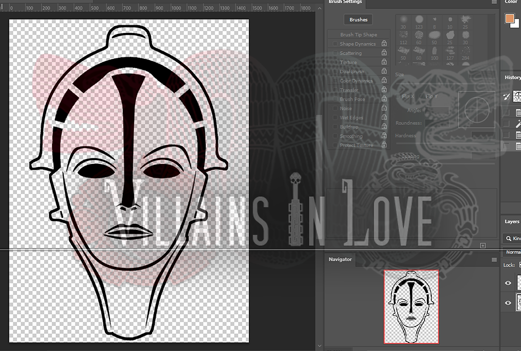The image size is (521, 351).
Task: Enable the Texture checkbox
Action: point(335,62)
